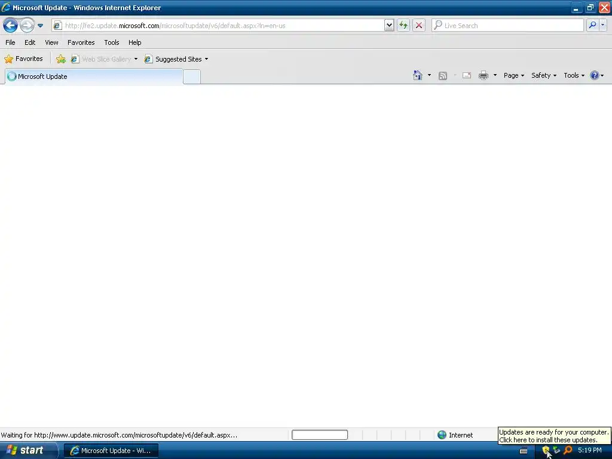Stop loading with the red X icon

419,26
